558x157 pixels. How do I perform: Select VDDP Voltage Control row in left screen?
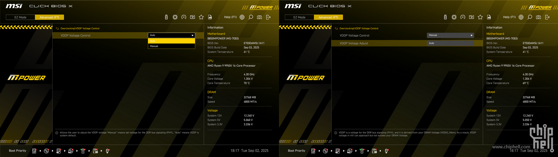tap(128, 35)
